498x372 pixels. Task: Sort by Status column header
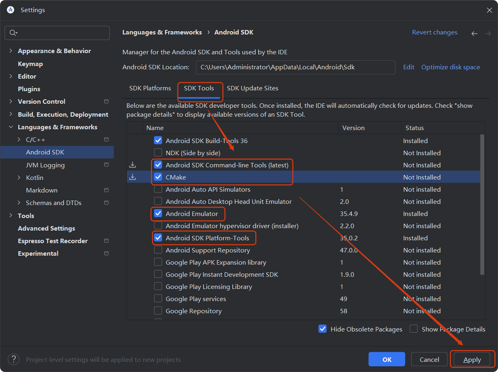[443, 128]
